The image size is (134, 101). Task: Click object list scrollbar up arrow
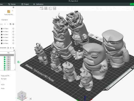pyautogui.click(x=15, y=53)
